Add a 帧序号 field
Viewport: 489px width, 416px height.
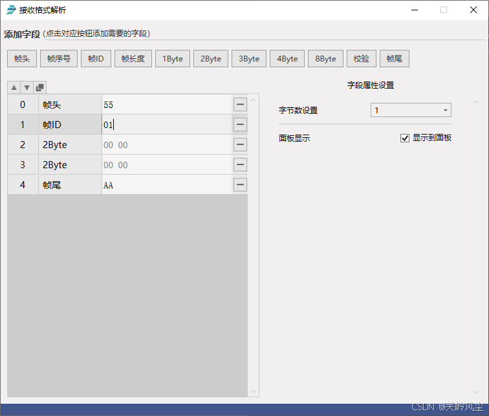[59, 59]
